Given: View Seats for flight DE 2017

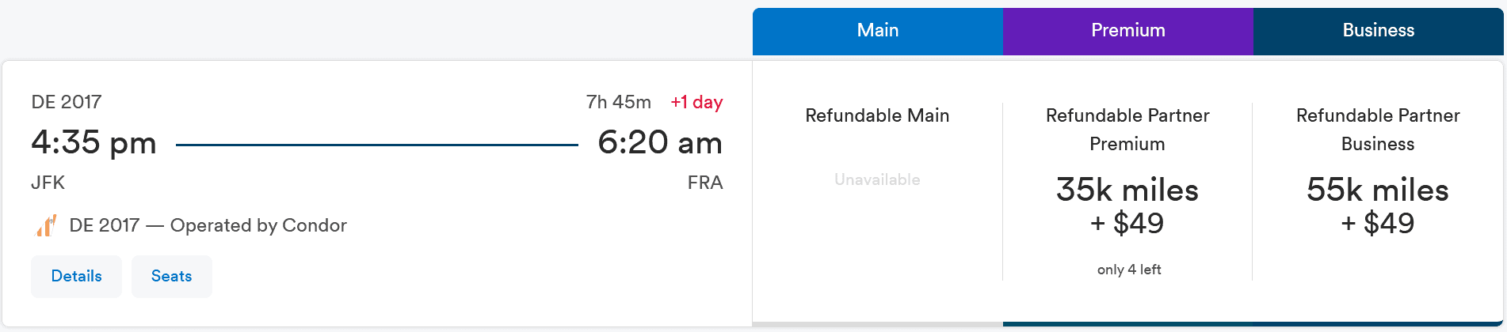Looking at the screenshot, I should tap(171, 277).
